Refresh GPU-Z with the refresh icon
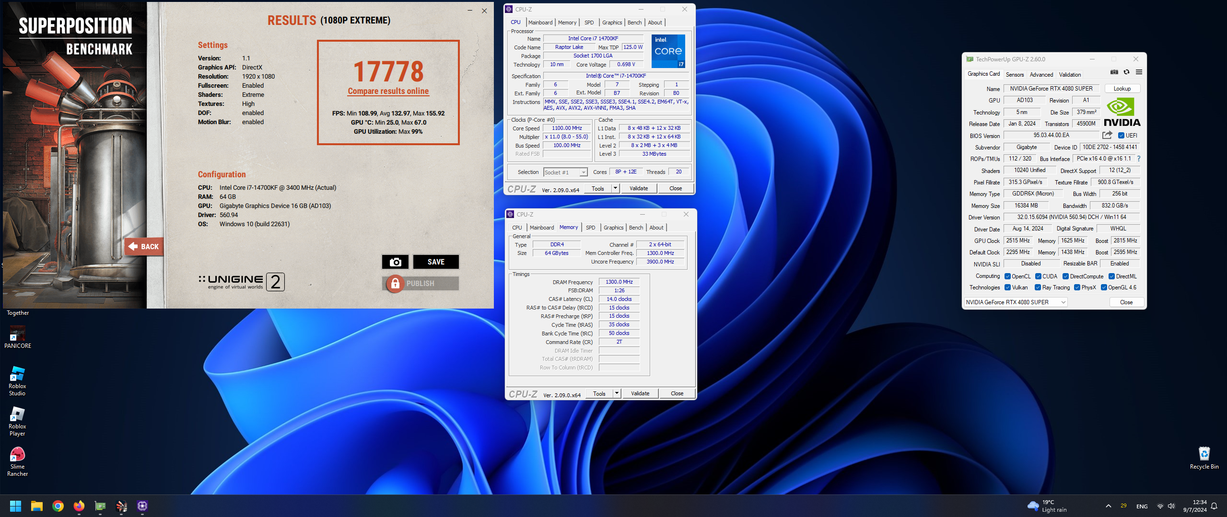Viewport: 1227px width, 517px height. pyautogui.click(x=1127, y=72)
